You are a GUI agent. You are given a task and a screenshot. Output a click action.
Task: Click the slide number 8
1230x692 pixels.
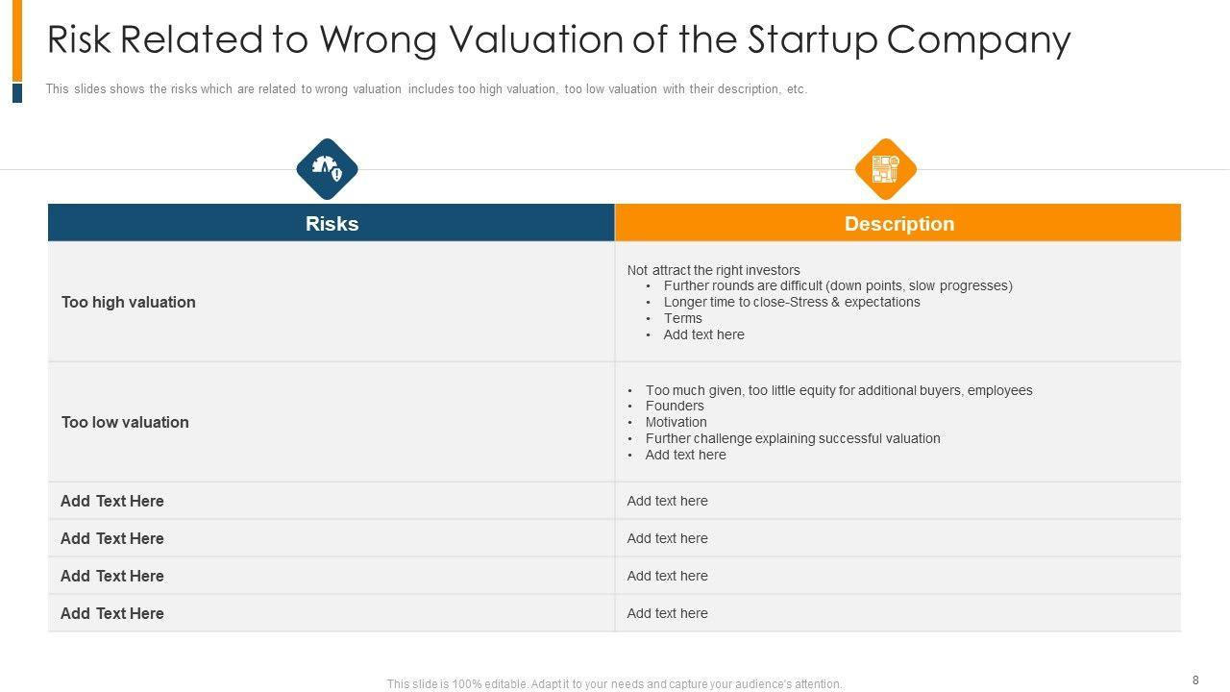[1195, 680]
